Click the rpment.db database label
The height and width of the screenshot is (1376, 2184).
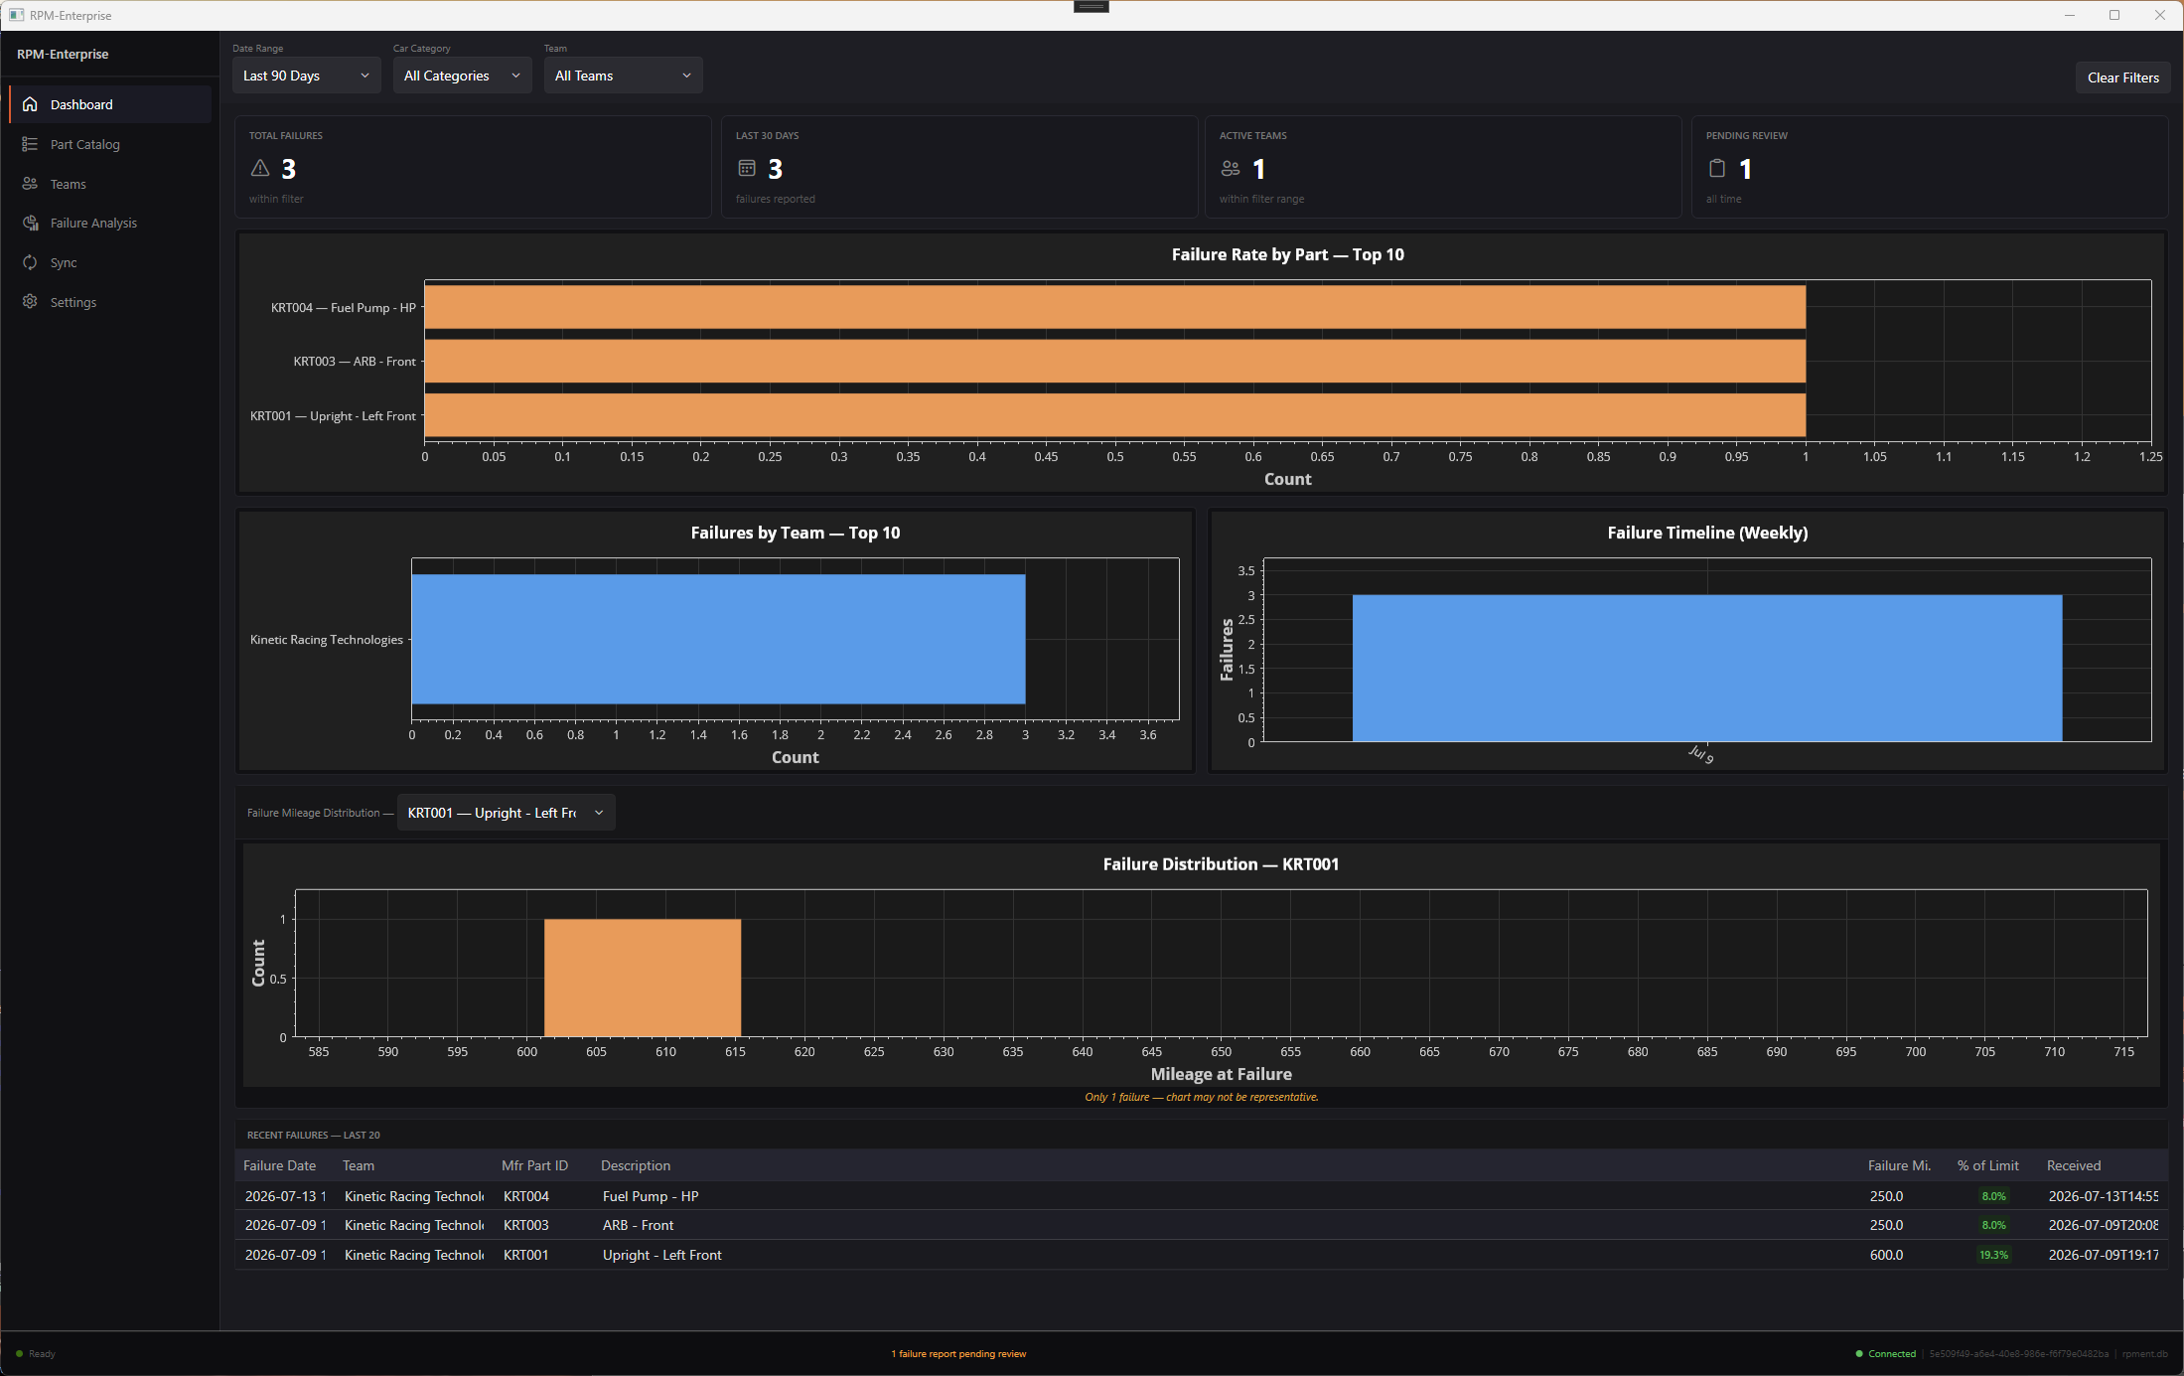[x=2145, y=1353]
